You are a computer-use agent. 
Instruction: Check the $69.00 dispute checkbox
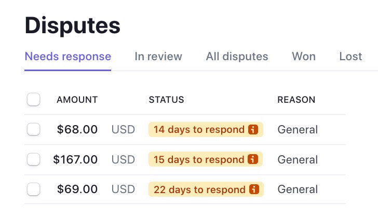coord(34,189)
